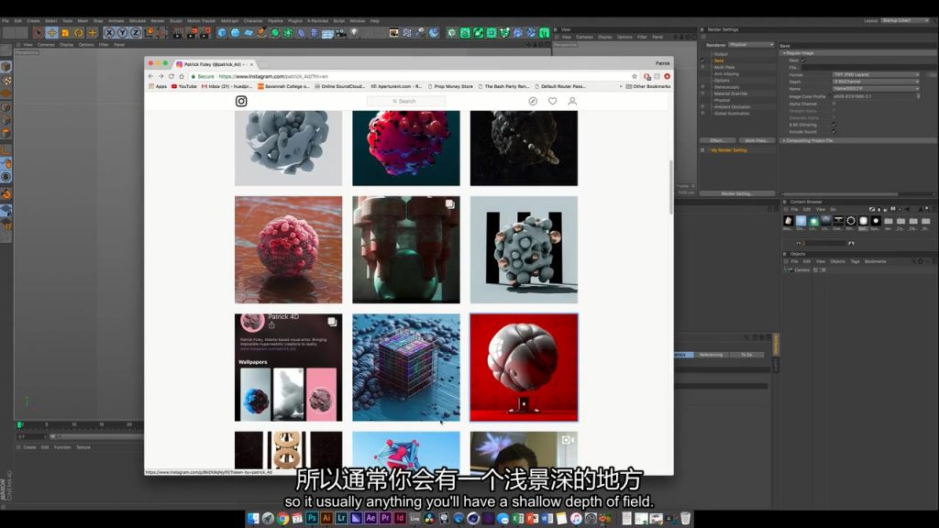Toggle the X axis lock
The width and height of the screenshot is (939, 528).
point(110,33)
